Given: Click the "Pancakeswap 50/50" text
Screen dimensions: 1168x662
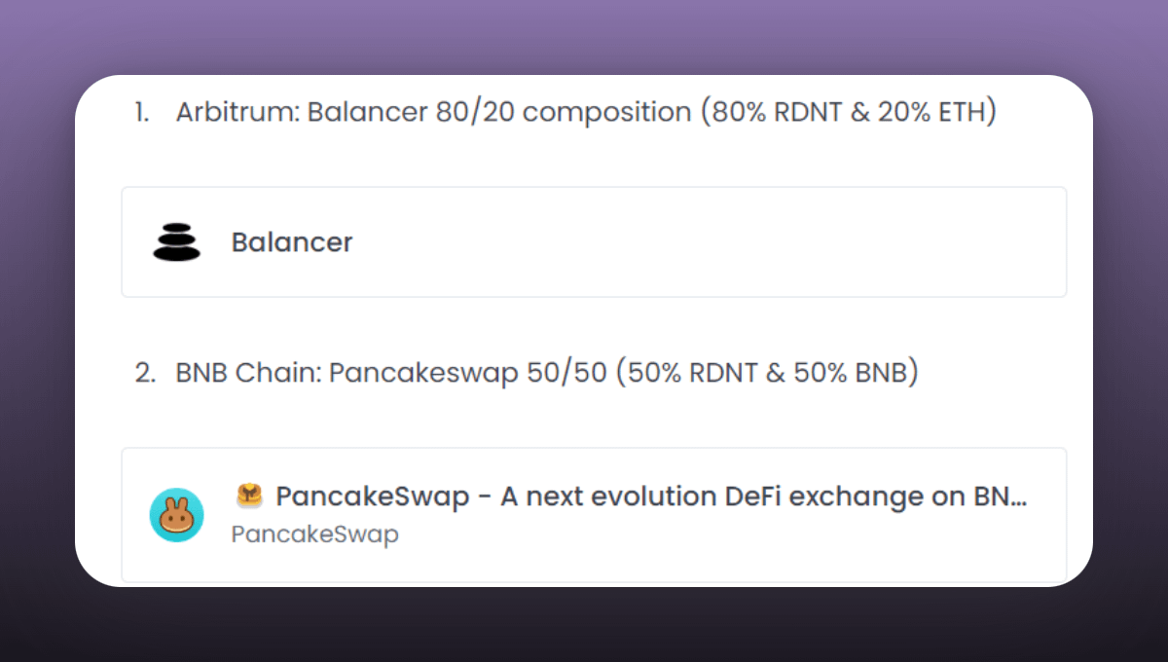Looking at the screenshot, I should 468,373.
